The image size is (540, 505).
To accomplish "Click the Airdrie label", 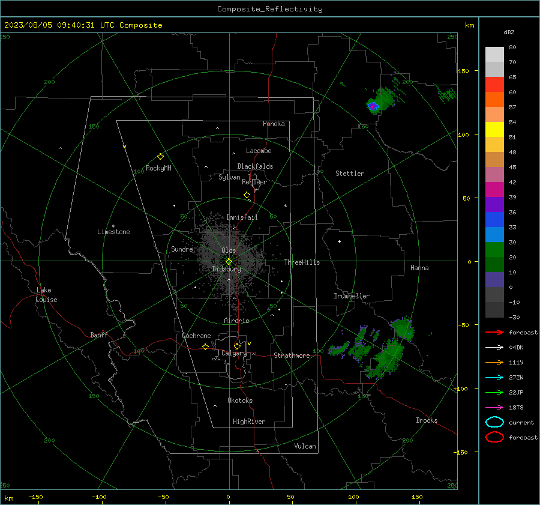I will click(x=236, y=321).
